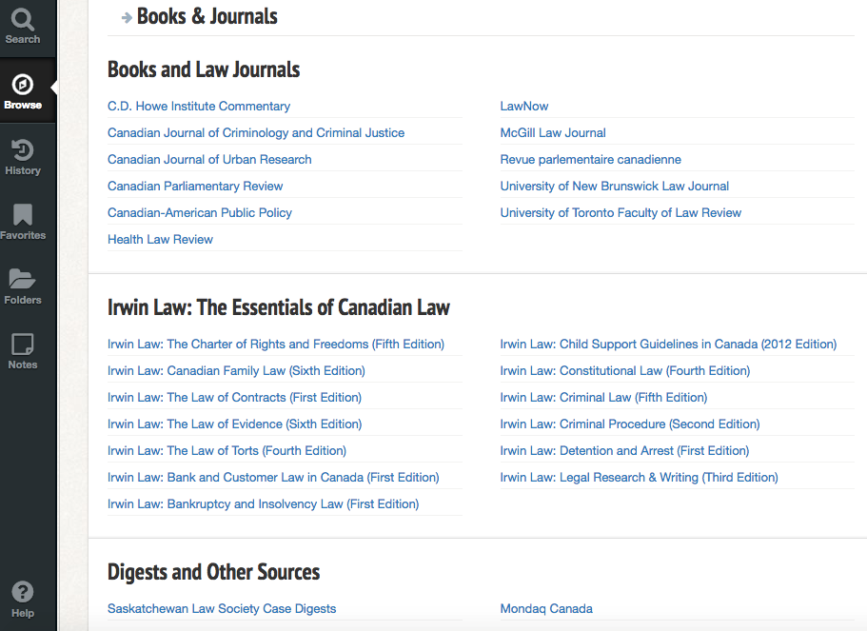Open Saskatchewan Law Society Case Digests
Screen dimensions: 867x631
click(x=222, y=609)
